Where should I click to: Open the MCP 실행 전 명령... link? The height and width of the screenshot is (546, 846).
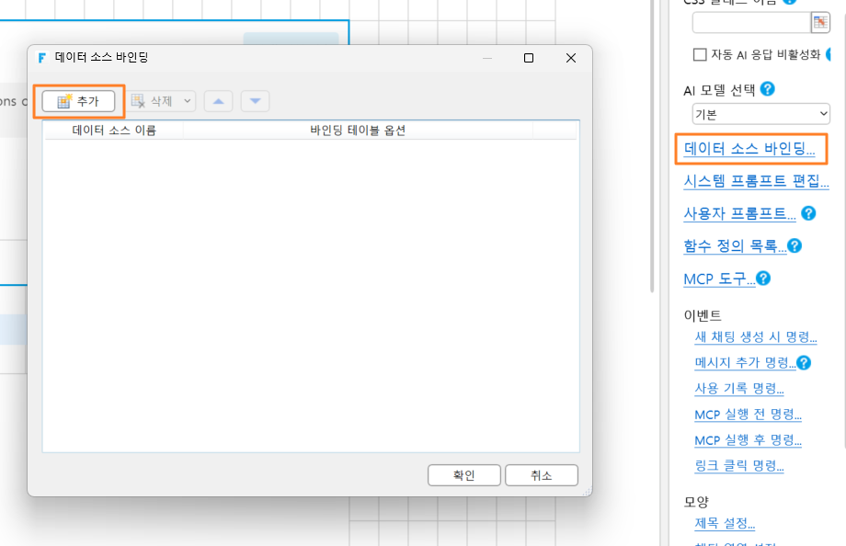pyautogui.click(x=748, y=415)
